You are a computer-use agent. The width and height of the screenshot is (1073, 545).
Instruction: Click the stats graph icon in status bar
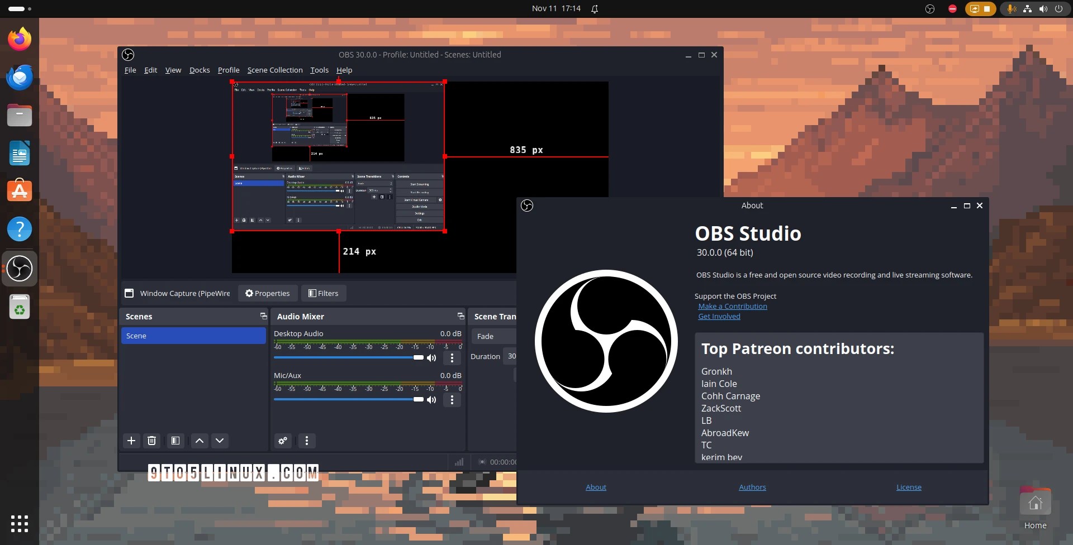[459, 462]
